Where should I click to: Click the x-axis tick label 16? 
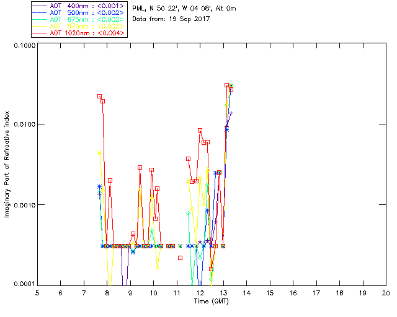[x=293, y=293]
